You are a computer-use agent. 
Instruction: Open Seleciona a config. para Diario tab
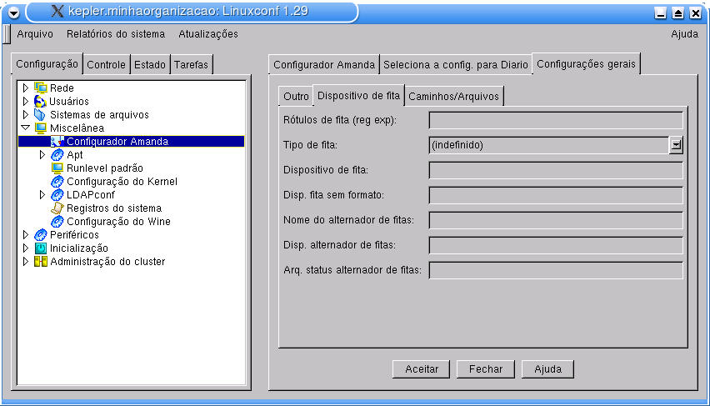click(456, 65)
